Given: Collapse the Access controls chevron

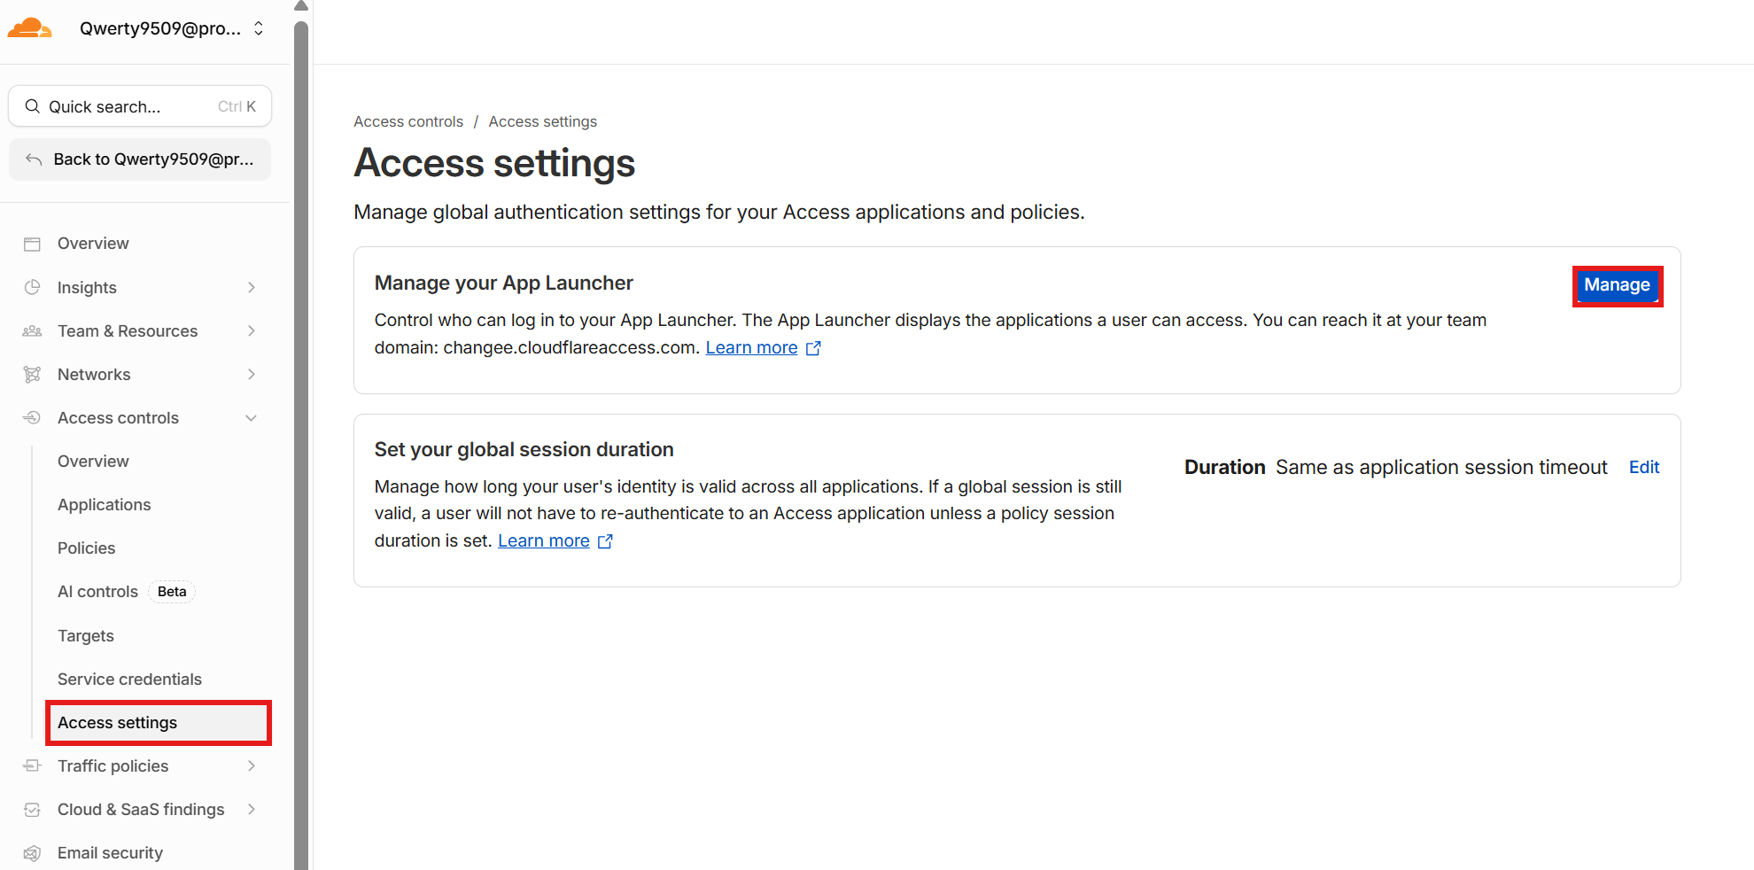Looking at the screenshot, I should click(252, 418).
